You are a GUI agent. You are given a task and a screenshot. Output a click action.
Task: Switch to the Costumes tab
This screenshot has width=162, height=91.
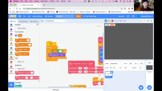[x=23, y=21]
